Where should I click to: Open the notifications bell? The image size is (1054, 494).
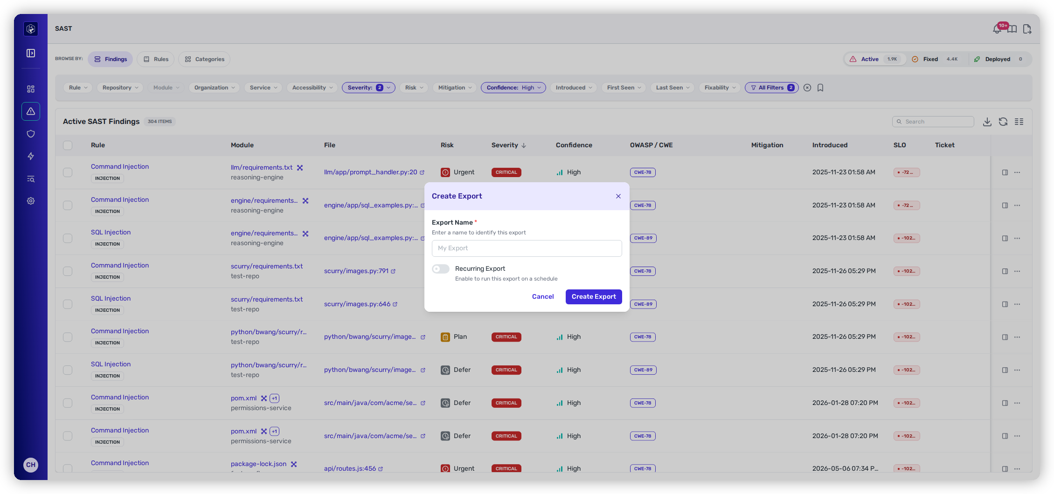coord(997,29)
